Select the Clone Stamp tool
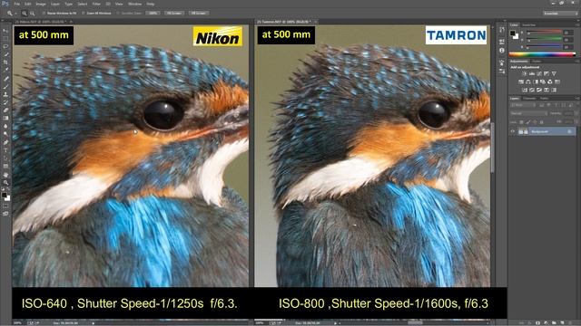This screenshot has height=326, width=581. (5, 94)
